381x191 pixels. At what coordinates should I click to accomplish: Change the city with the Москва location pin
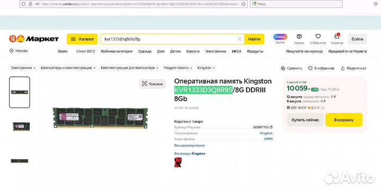(x=19, y=51)
